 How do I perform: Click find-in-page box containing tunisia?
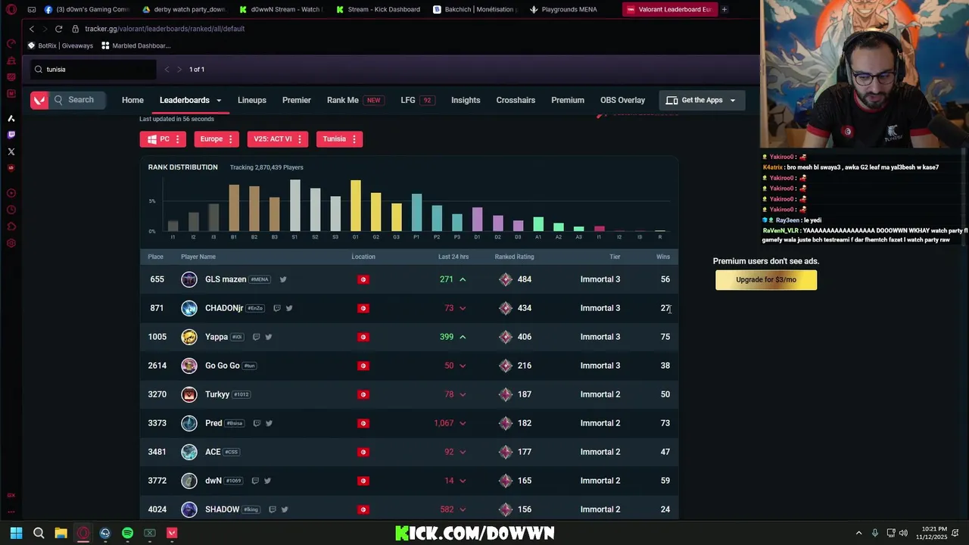click(93, 70)
